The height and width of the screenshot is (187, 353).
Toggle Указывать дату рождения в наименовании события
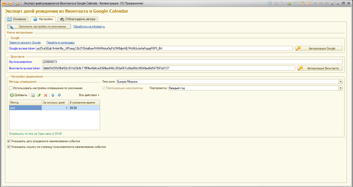point(9,141)
